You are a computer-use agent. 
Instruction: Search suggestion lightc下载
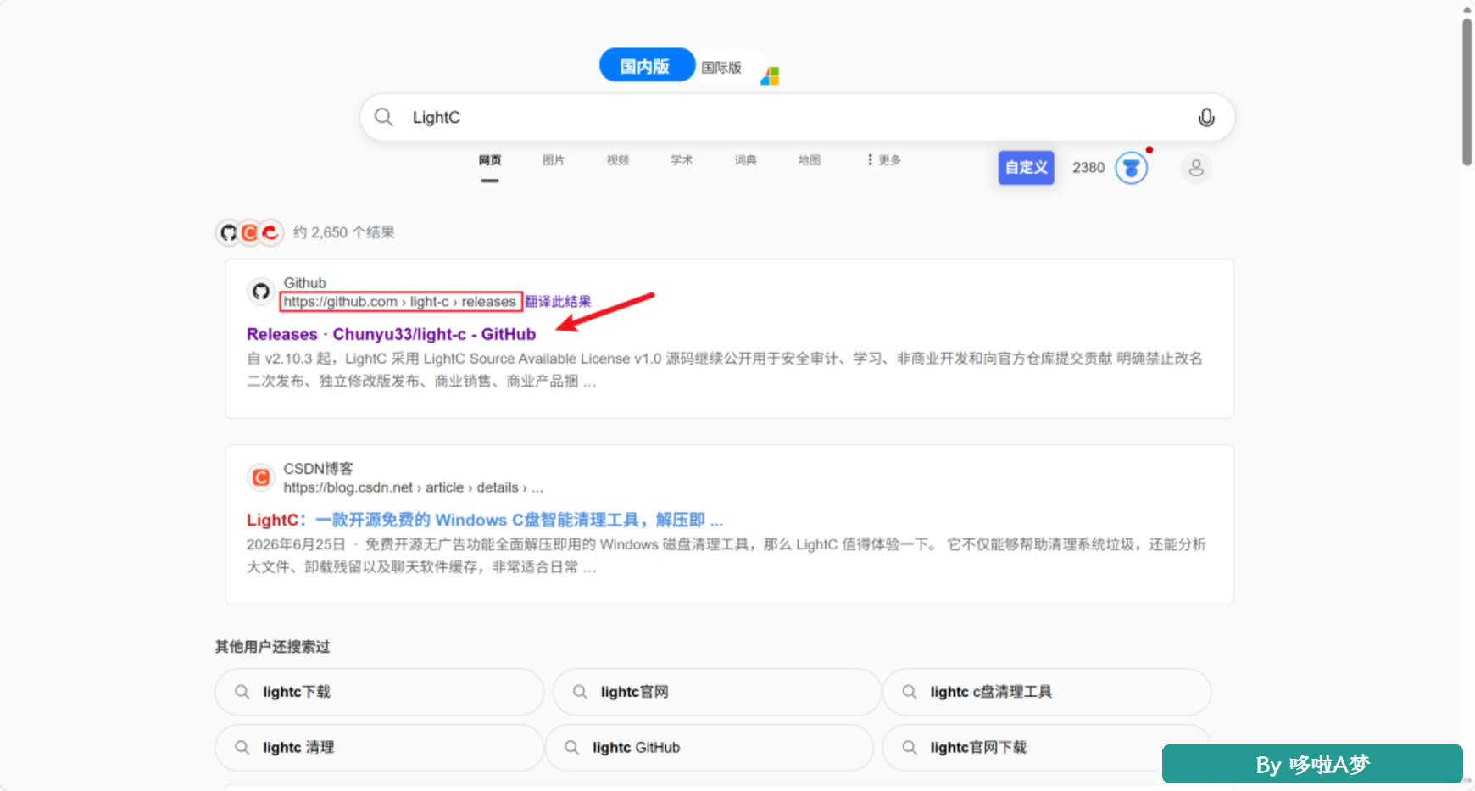[379, 692]
